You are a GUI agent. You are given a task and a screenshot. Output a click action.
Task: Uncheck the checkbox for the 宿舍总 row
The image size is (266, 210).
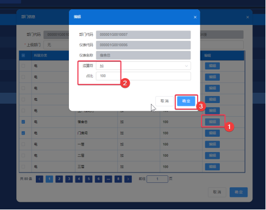click(23, 122)
